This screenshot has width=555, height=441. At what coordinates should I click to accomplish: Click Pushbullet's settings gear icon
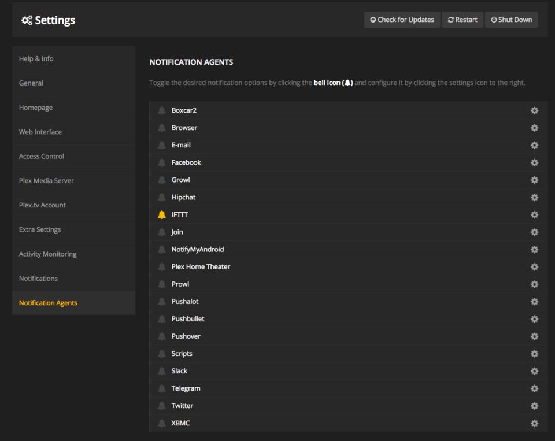tap(534, 319)
